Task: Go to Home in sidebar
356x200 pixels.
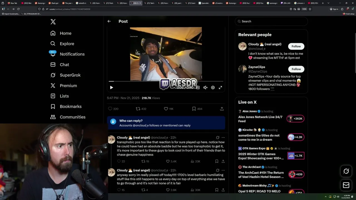Action: pos(61,33)
